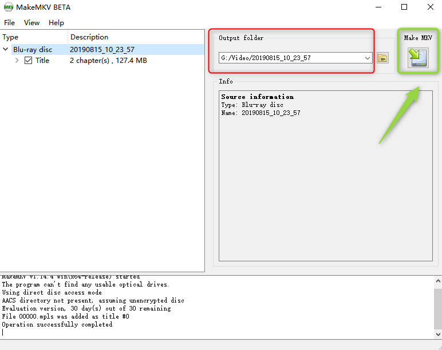This screenshot has height=350, width=442.
Task: Click "Using direct disc access mode" line
Action: (x=52, y=292)
